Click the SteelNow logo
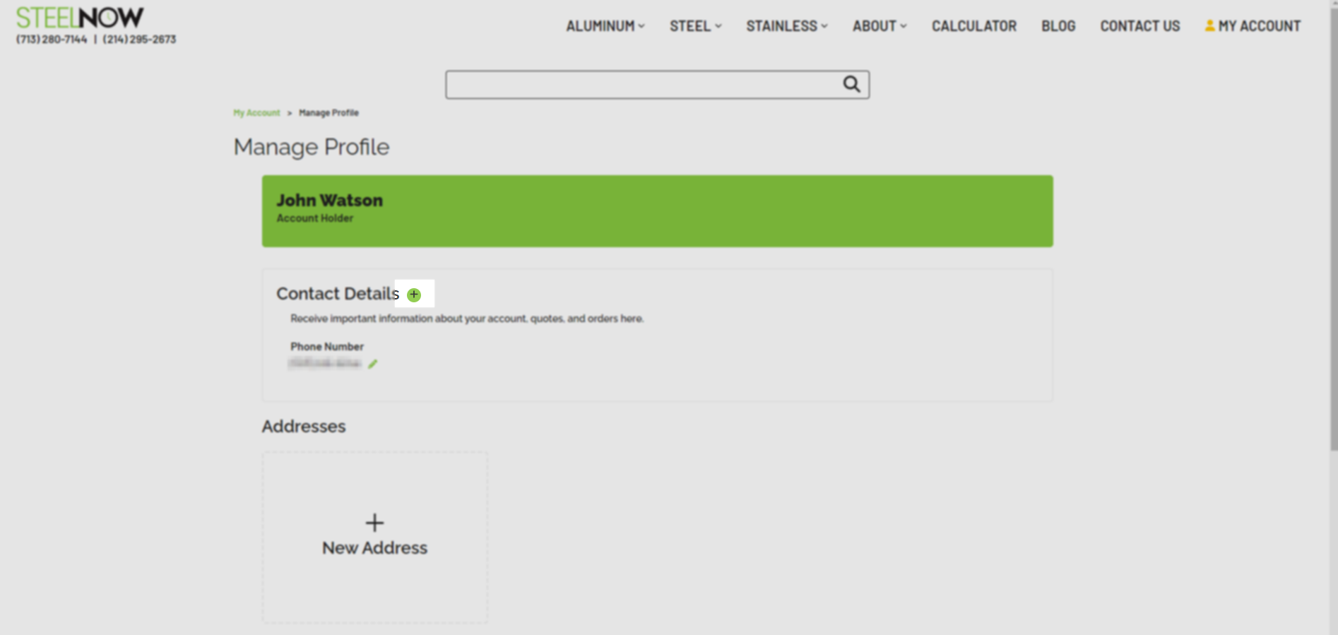Viewport: 1338px width, 635px height. [80, 18]
